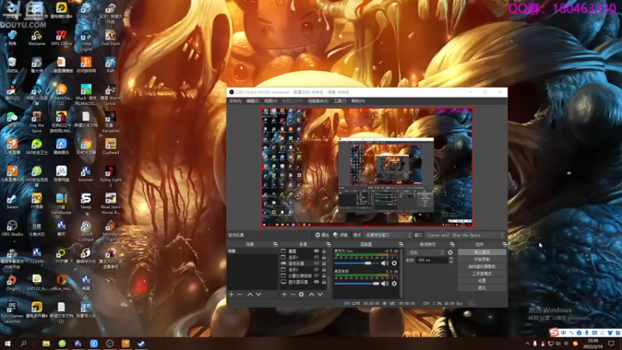Remove the selected scene with the minus icon

click(x=239, y=295)
